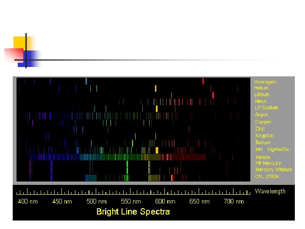Viewport: 305px width, 229px height.
Task: Click the Wavelength axis label
Action: 270,191
